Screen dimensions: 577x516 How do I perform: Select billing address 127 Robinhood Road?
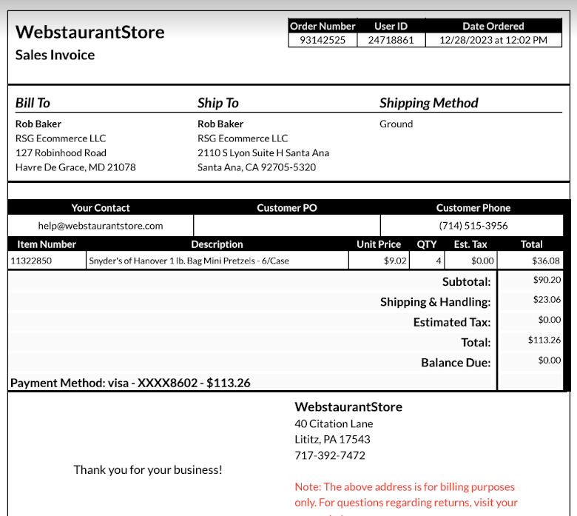pyautogui.click(x=61, y=153)
